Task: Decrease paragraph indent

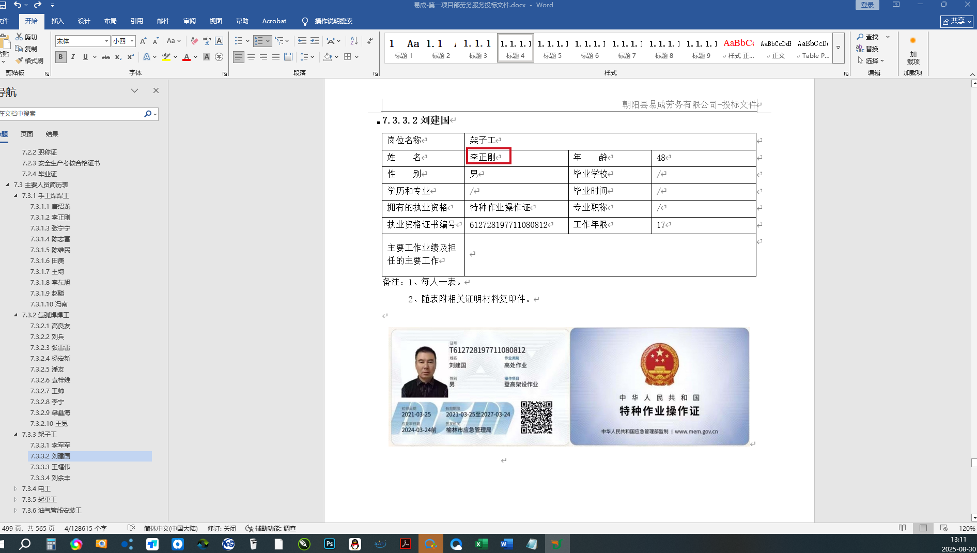Action: pos(302,41)
